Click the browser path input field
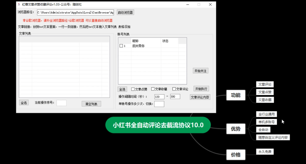306x164 pixels. click(75, 12)
